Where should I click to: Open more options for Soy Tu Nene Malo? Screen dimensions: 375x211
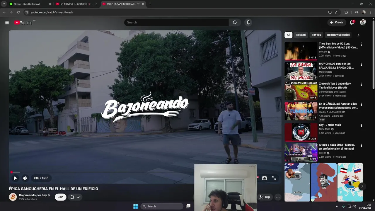(361, 125)
